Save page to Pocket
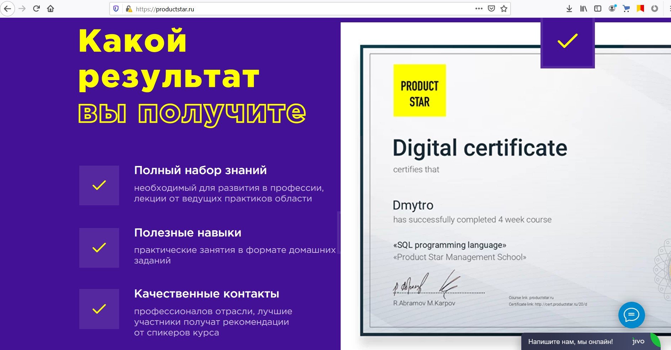The image size is (671, 350). tap(491, 9)
